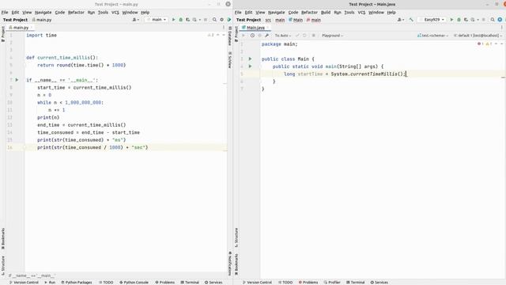506x285 pixels.
Task: Open the Playground dropdown
Action: (332, 36)
